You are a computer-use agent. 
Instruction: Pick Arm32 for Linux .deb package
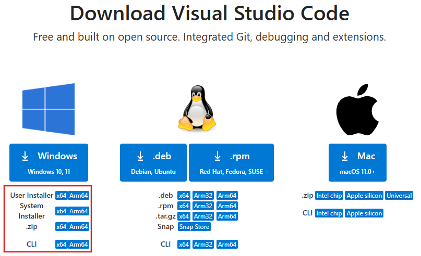coord(203,196)
